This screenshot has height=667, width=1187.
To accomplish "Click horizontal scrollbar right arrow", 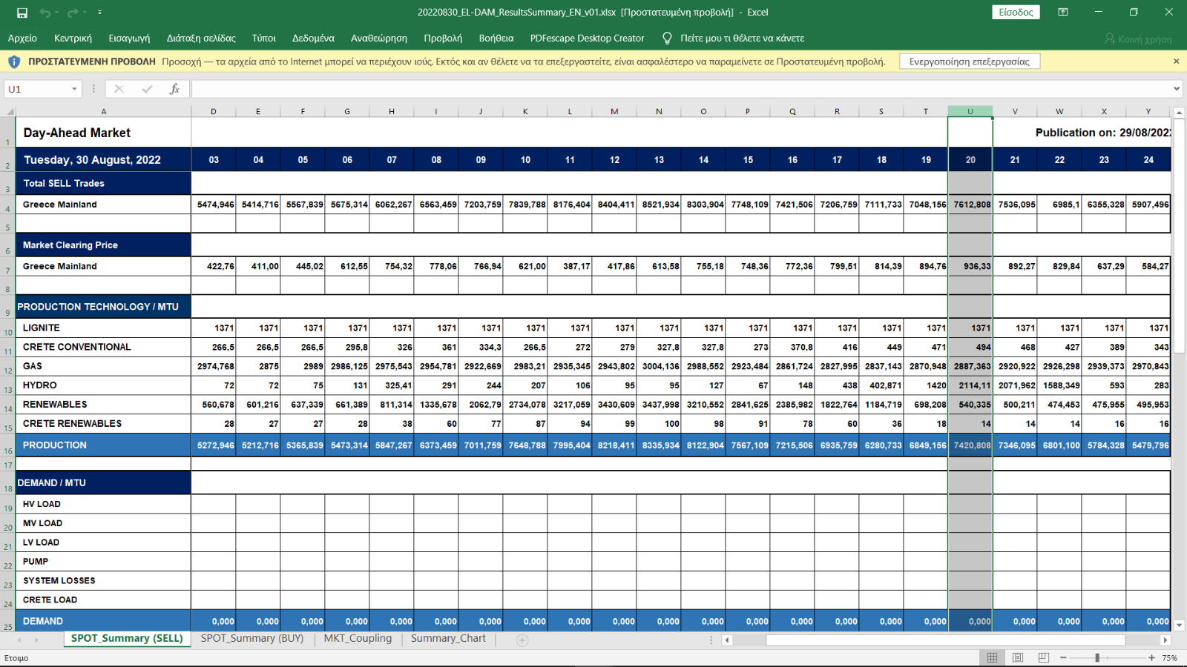I will [x=1165, y=640].
